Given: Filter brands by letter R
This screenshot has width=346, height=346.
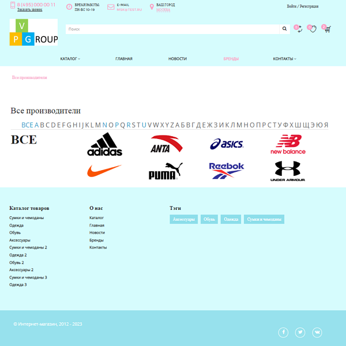Looking at the screenshot, I should click(x=129, y=125).
